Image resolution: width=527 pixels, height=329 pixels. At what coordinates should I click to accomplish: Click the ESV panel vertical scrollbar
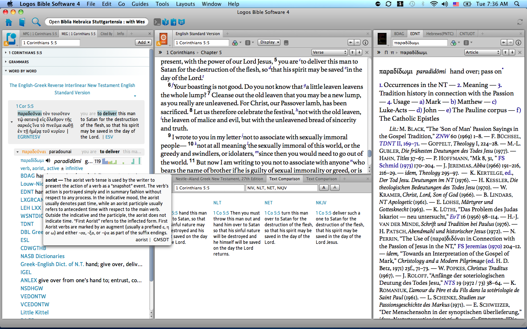click(370, 153)
